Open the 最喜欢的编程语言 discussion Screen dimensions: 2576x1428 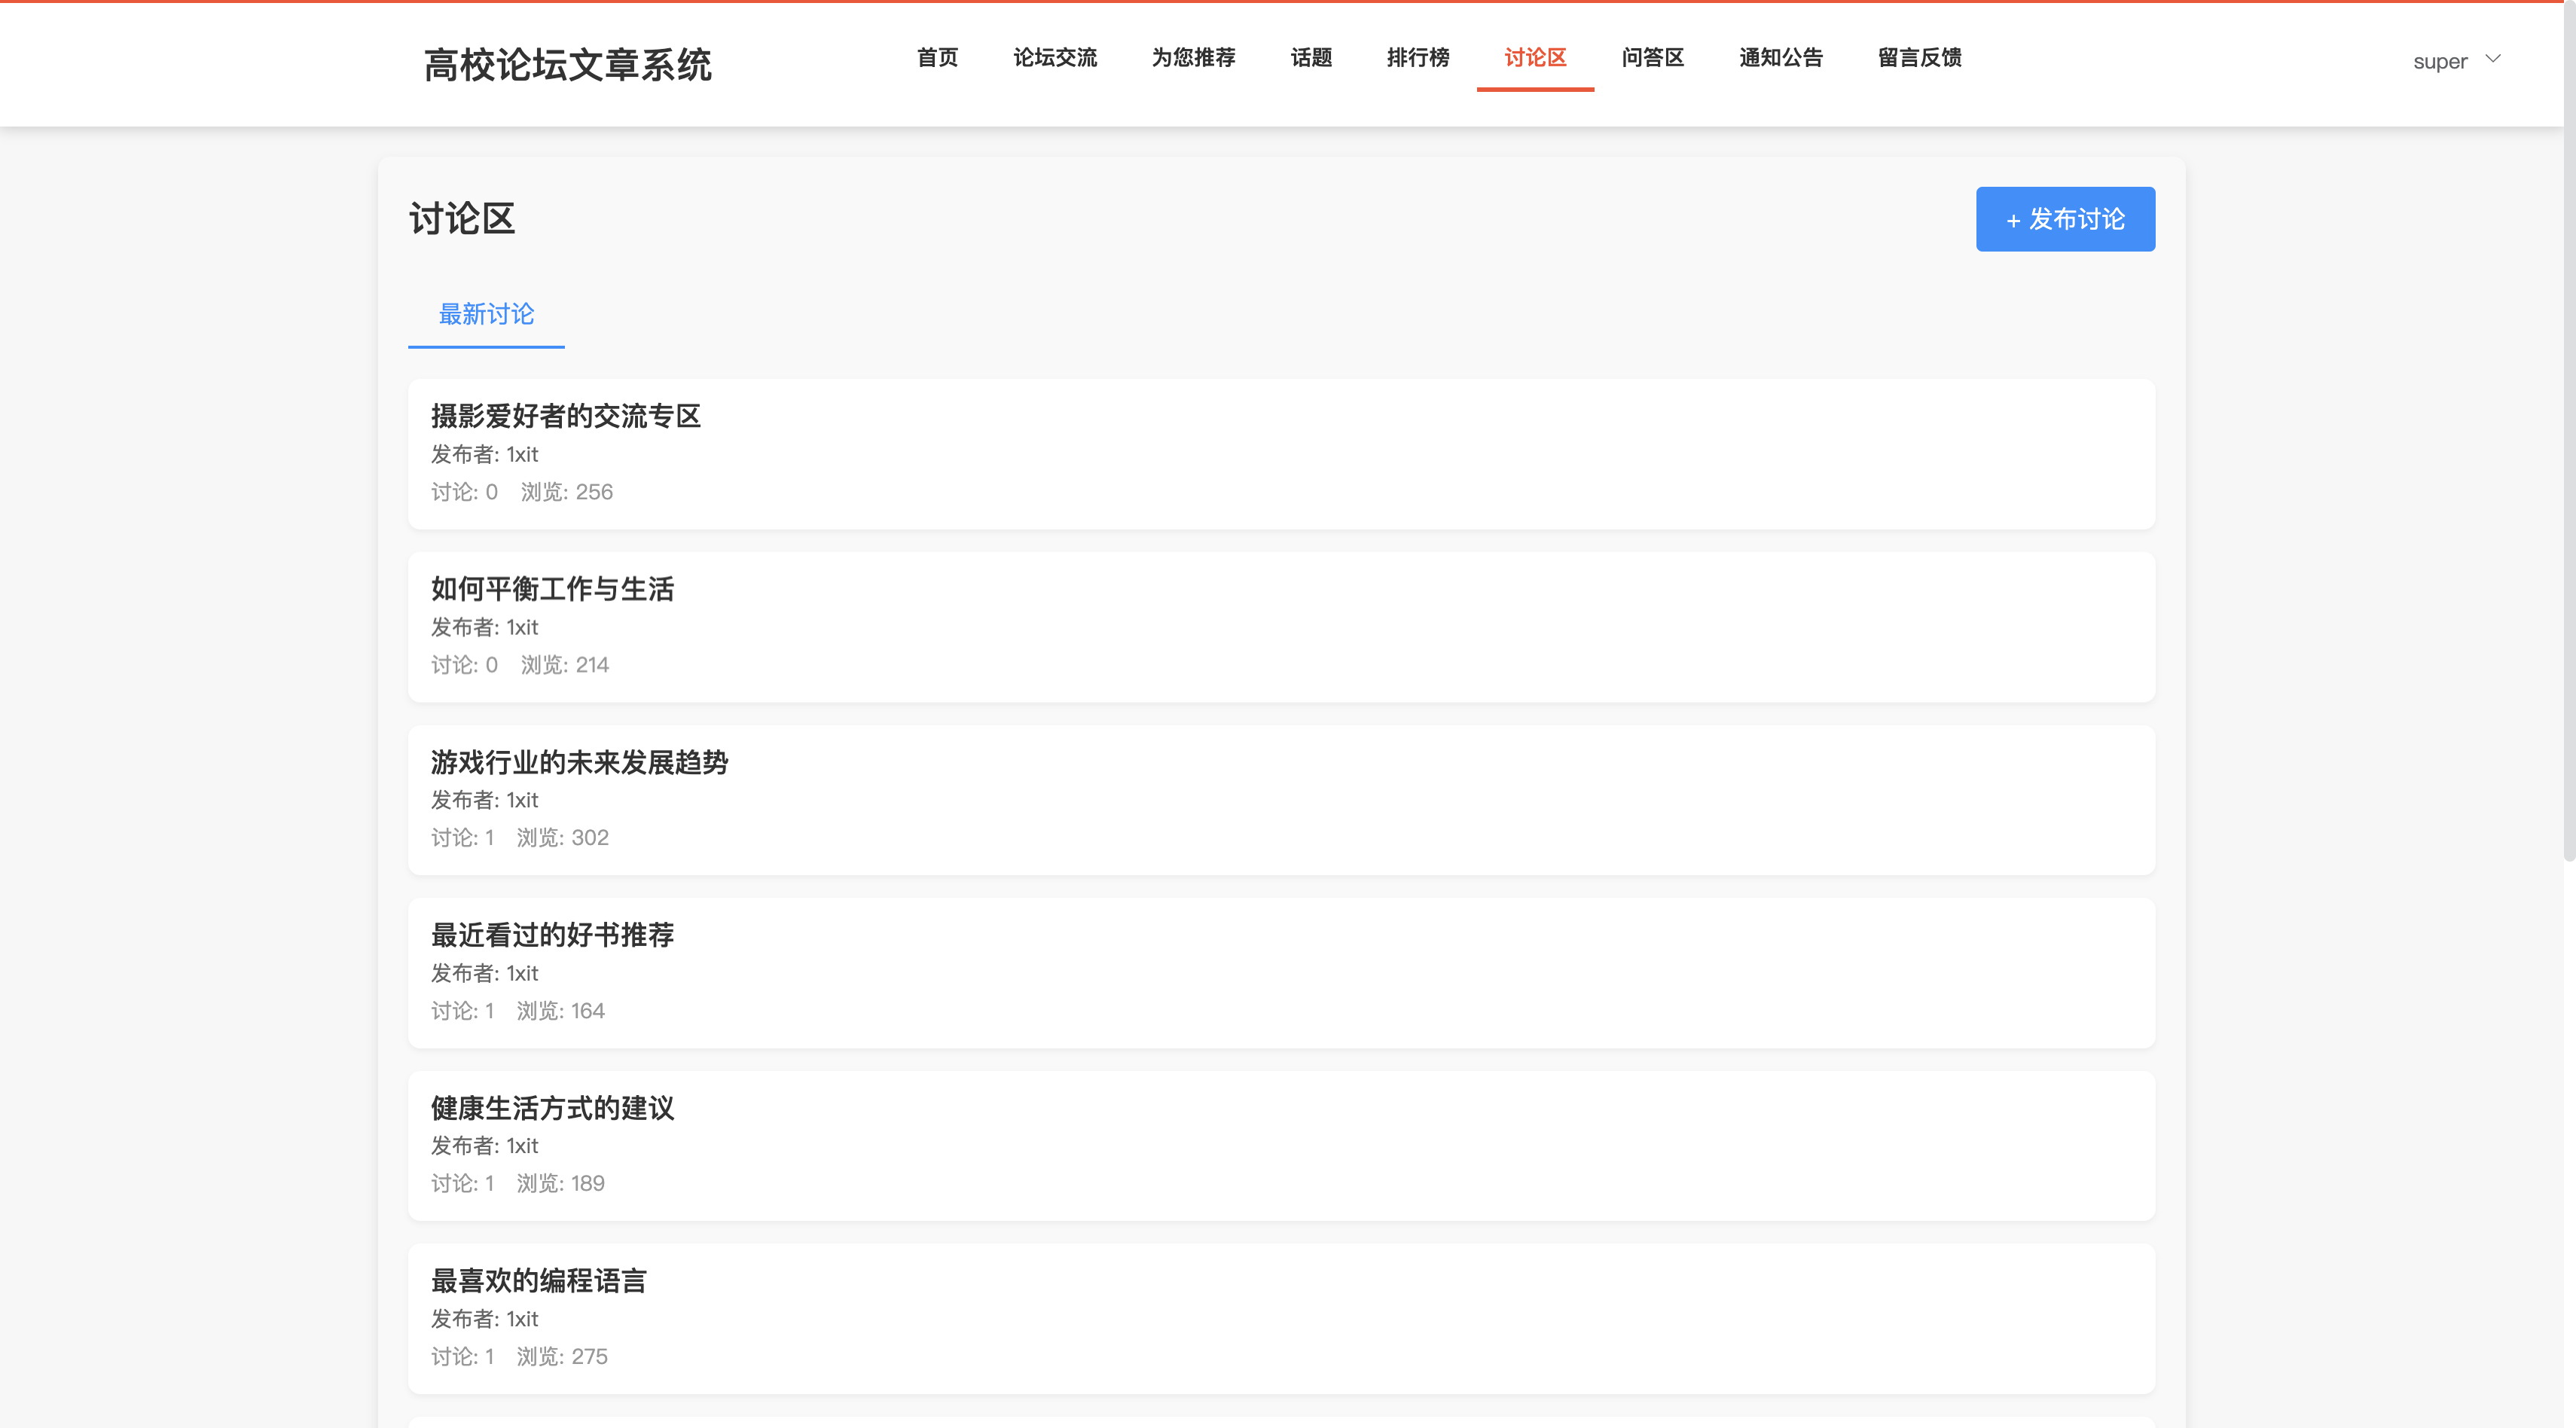tap(538, 1281)
